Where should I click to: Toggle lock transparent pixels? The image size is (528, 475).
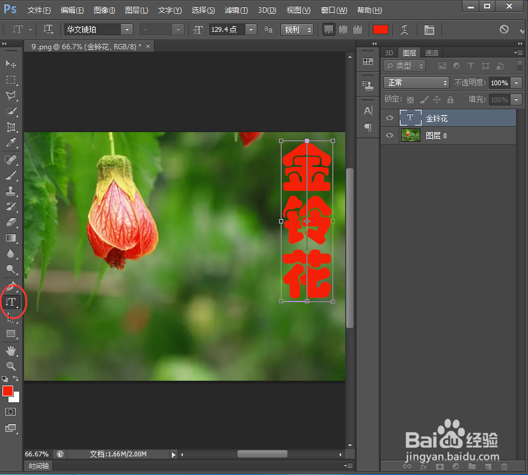coord(410,100)
